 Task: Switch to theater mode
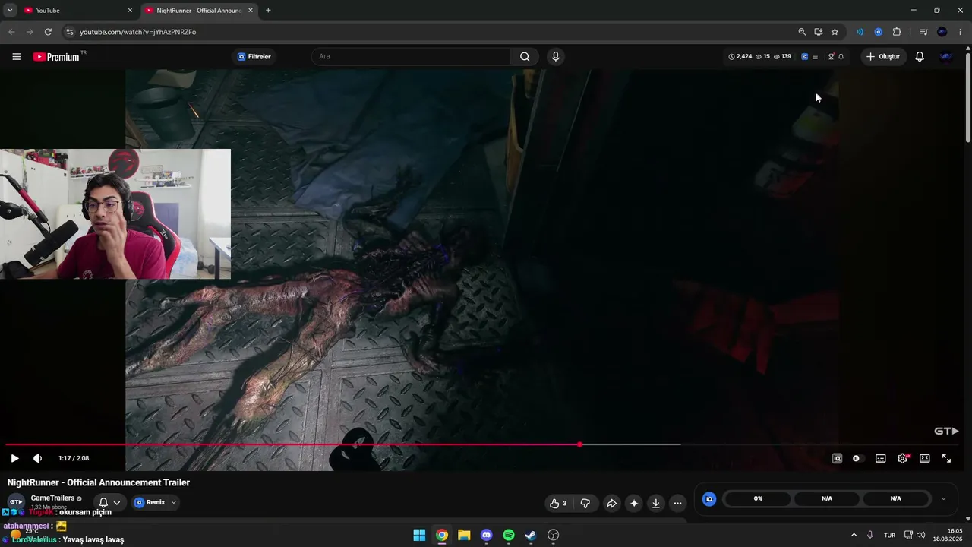coord(925,458)
